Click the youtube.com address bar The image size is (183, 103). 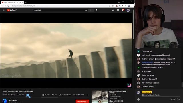(61, 6)
